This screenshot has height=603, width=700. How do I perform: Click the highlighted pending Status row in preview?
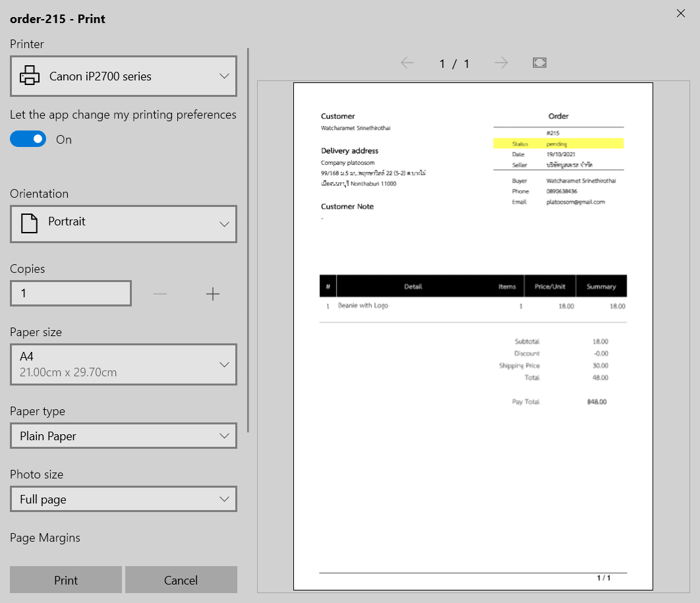pos(558,144)
